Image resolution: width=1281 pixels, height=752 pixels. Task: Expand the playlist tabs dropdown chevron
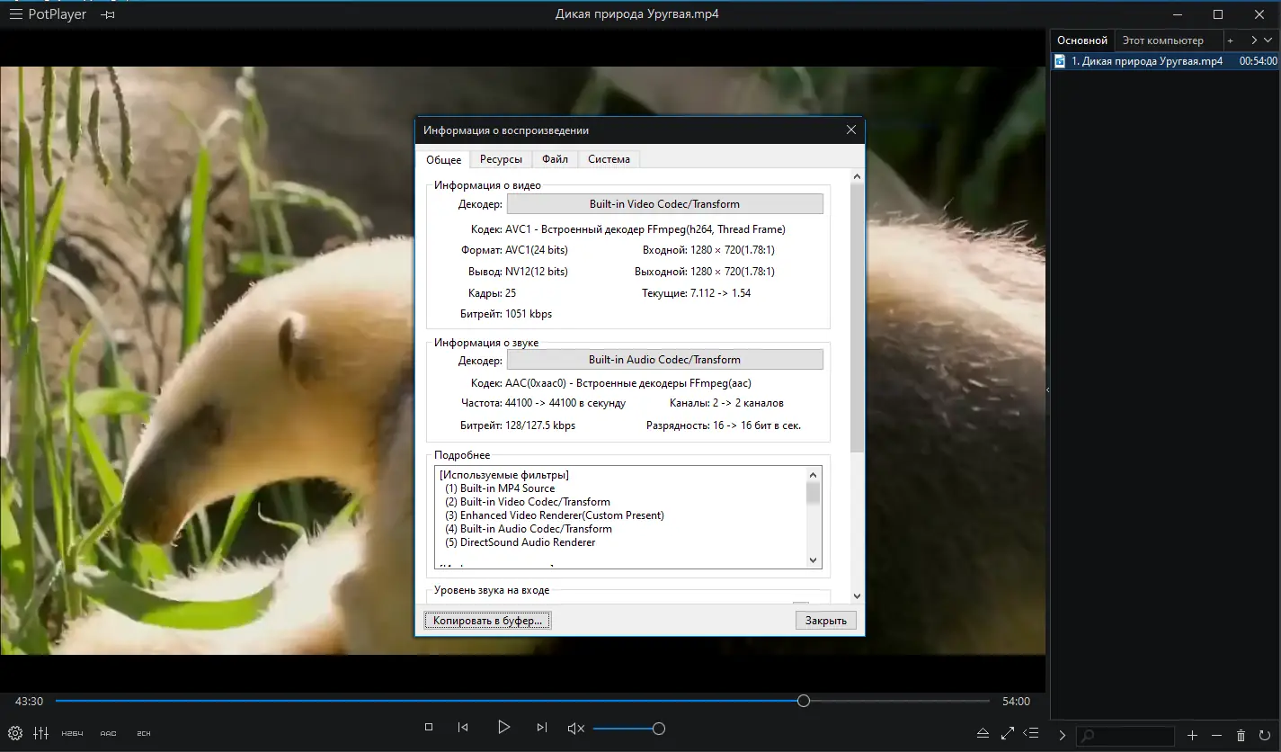(x=1268, y=40)
